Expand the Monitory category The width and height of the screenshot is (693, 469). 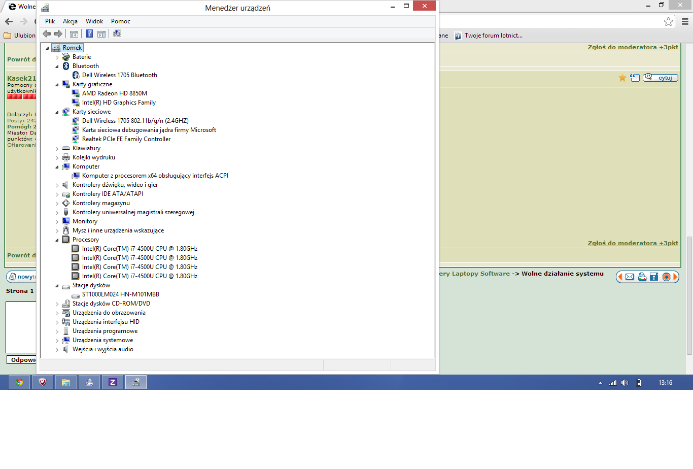click(x=57, y=222)
